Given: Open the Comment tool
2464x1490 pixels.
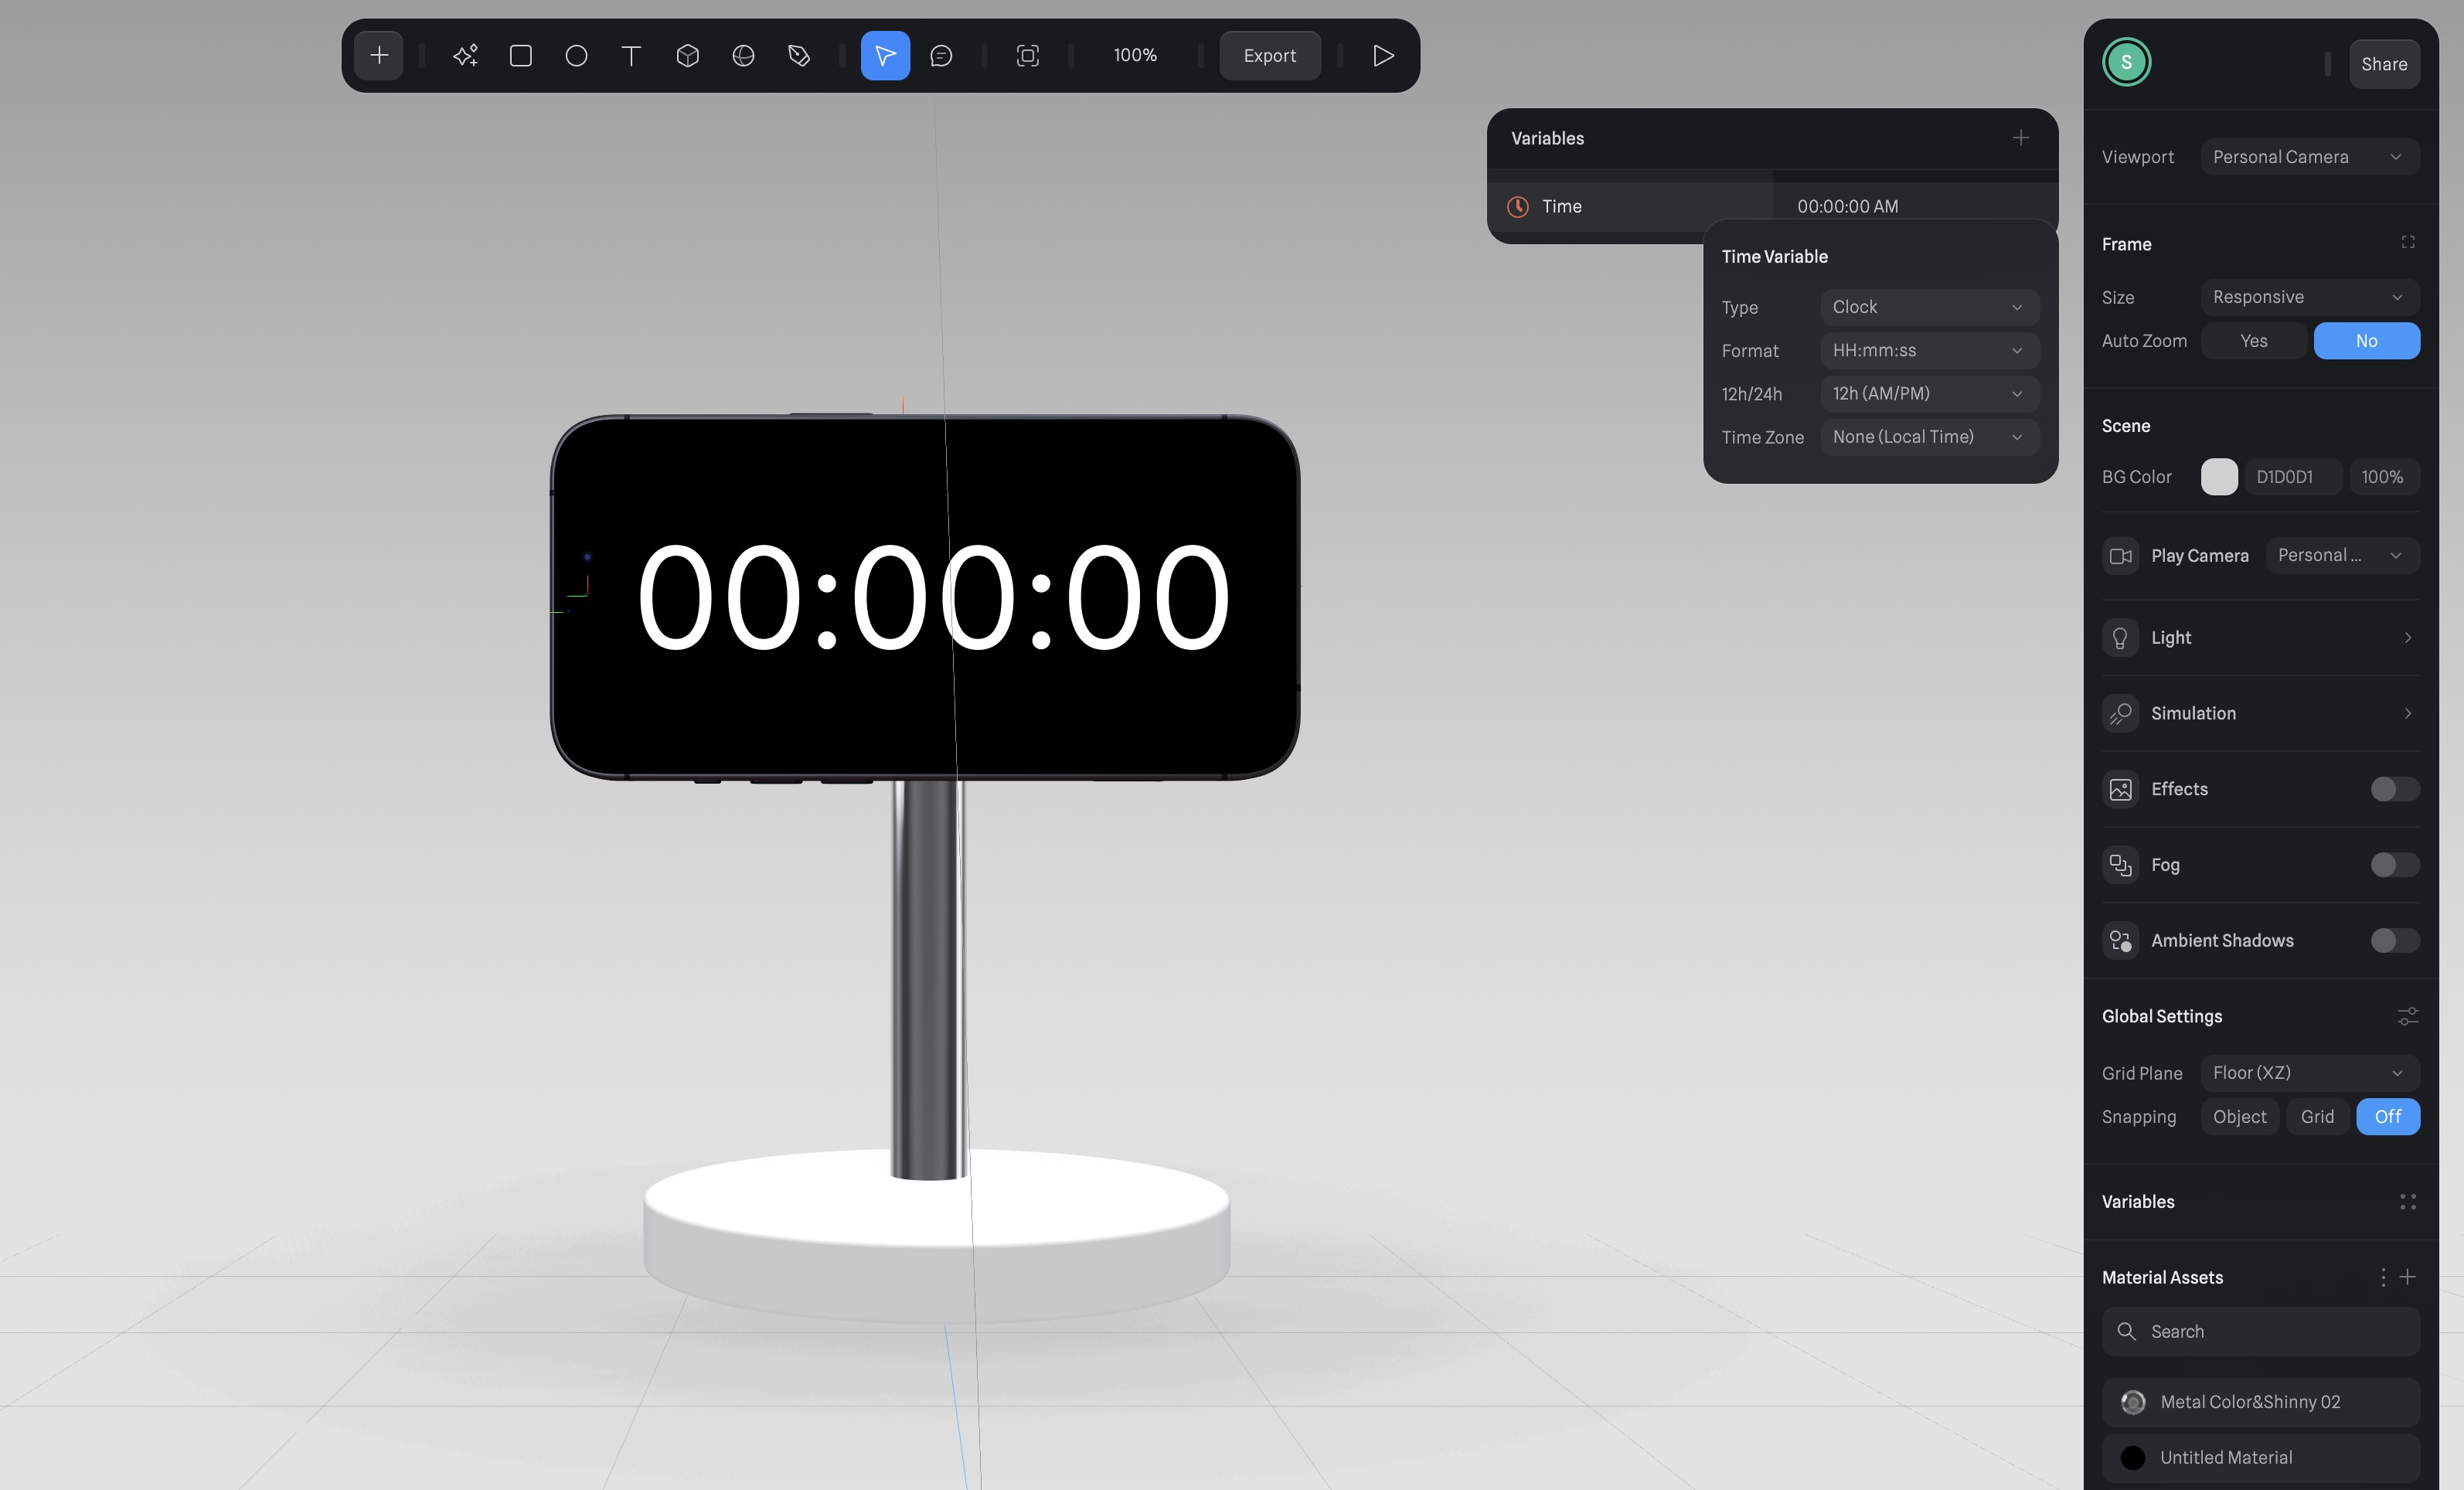Looking at the screenshot, I should click(x=941, y=56).
